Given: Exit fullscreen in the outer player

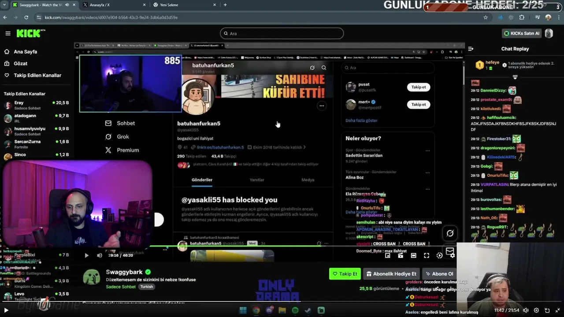Looking at the screenshot, I should (558, 310).
